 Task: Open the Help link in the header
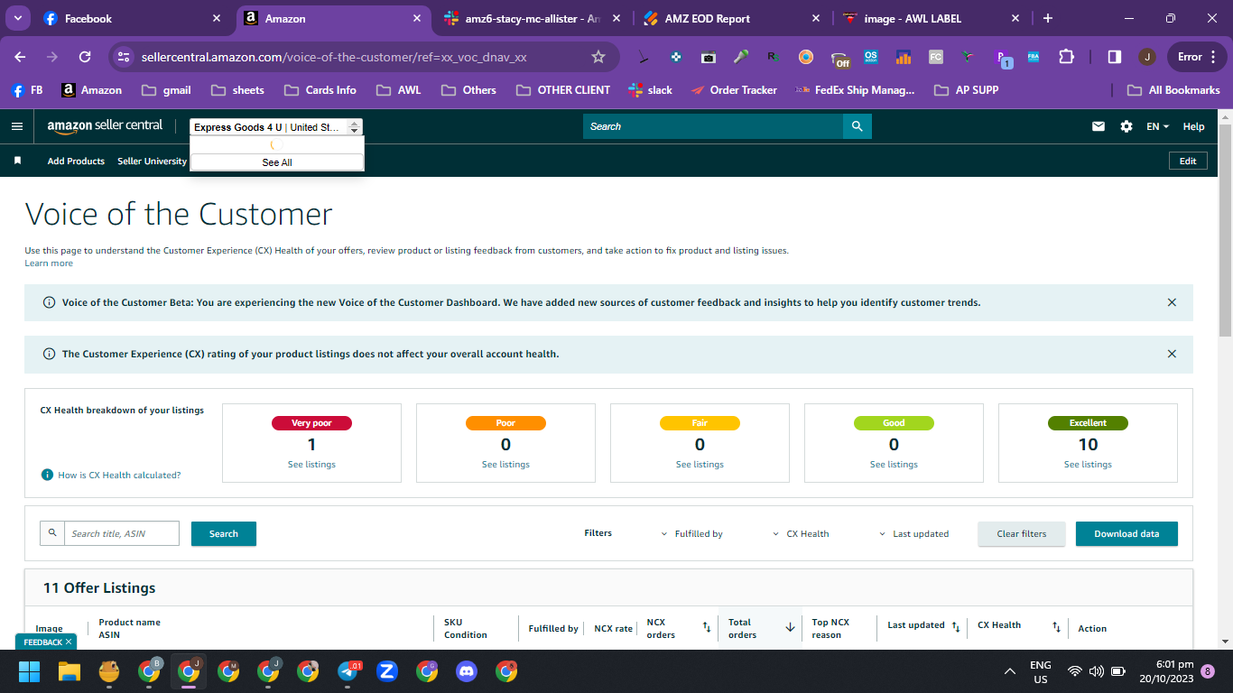(1193, 126)
